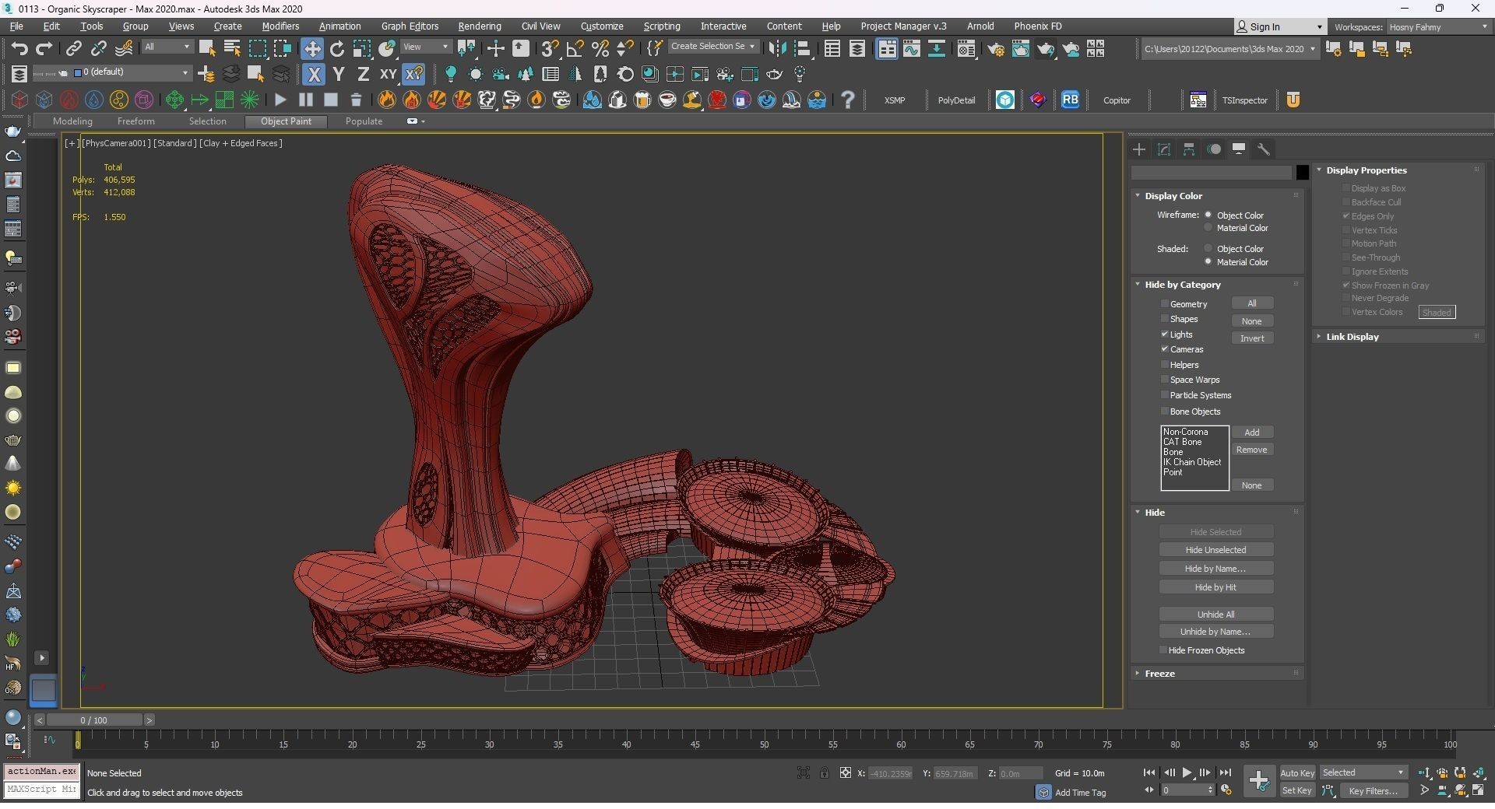Click the black object color swatch
Screen dimensions: 1495x809
(x=1302, y=173)
